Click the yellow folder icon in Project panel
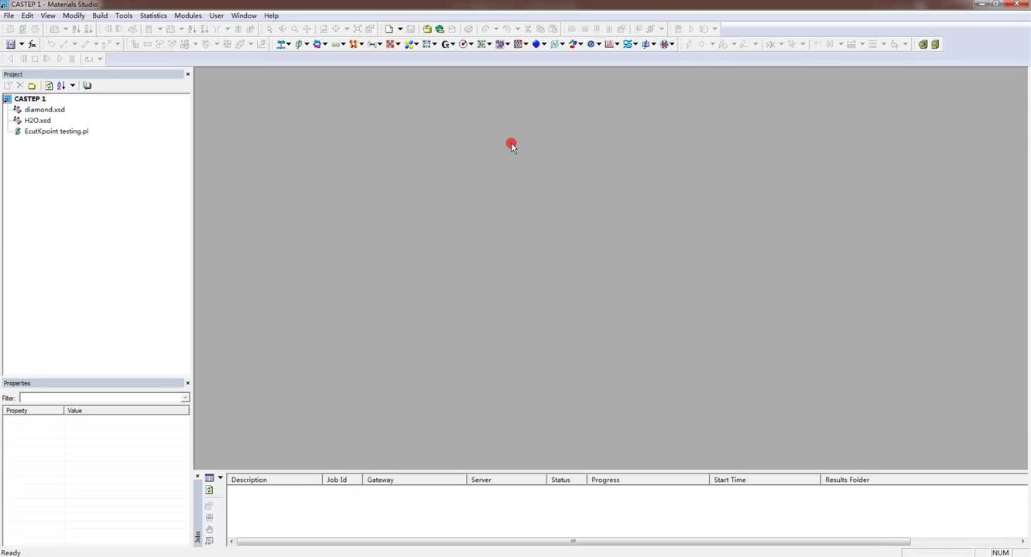The width and height of the screenshot is (1031, 557). 32,86
